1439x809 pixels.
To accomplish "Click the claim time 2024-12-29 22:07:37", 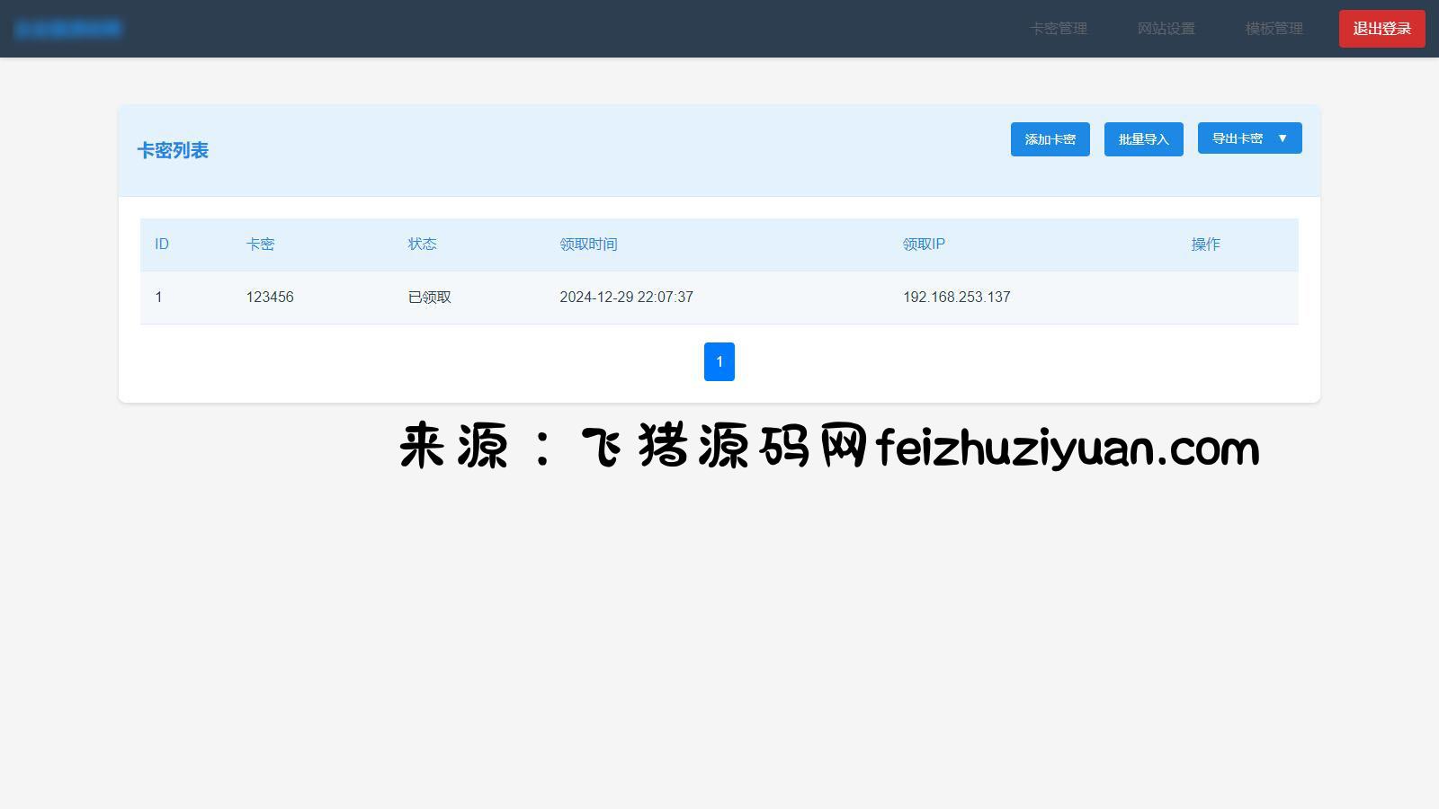I will [x=626, y=298].
